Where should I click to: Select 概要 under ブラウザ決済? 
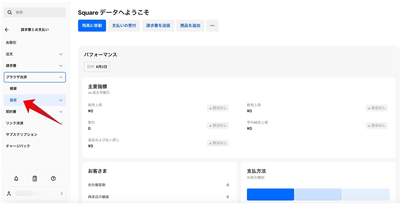point(13,89)
